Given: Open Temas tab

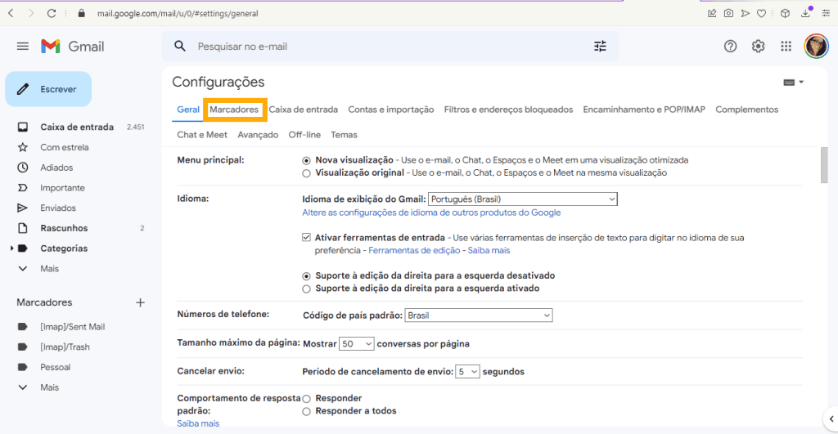Looking at the screenshot, I should 344,135.
